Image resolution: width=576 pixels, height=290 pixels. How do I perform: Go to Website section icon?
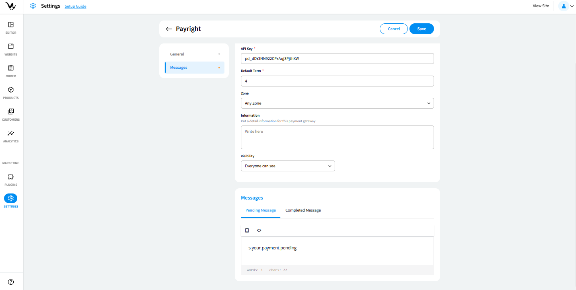(x=11, y=47)
